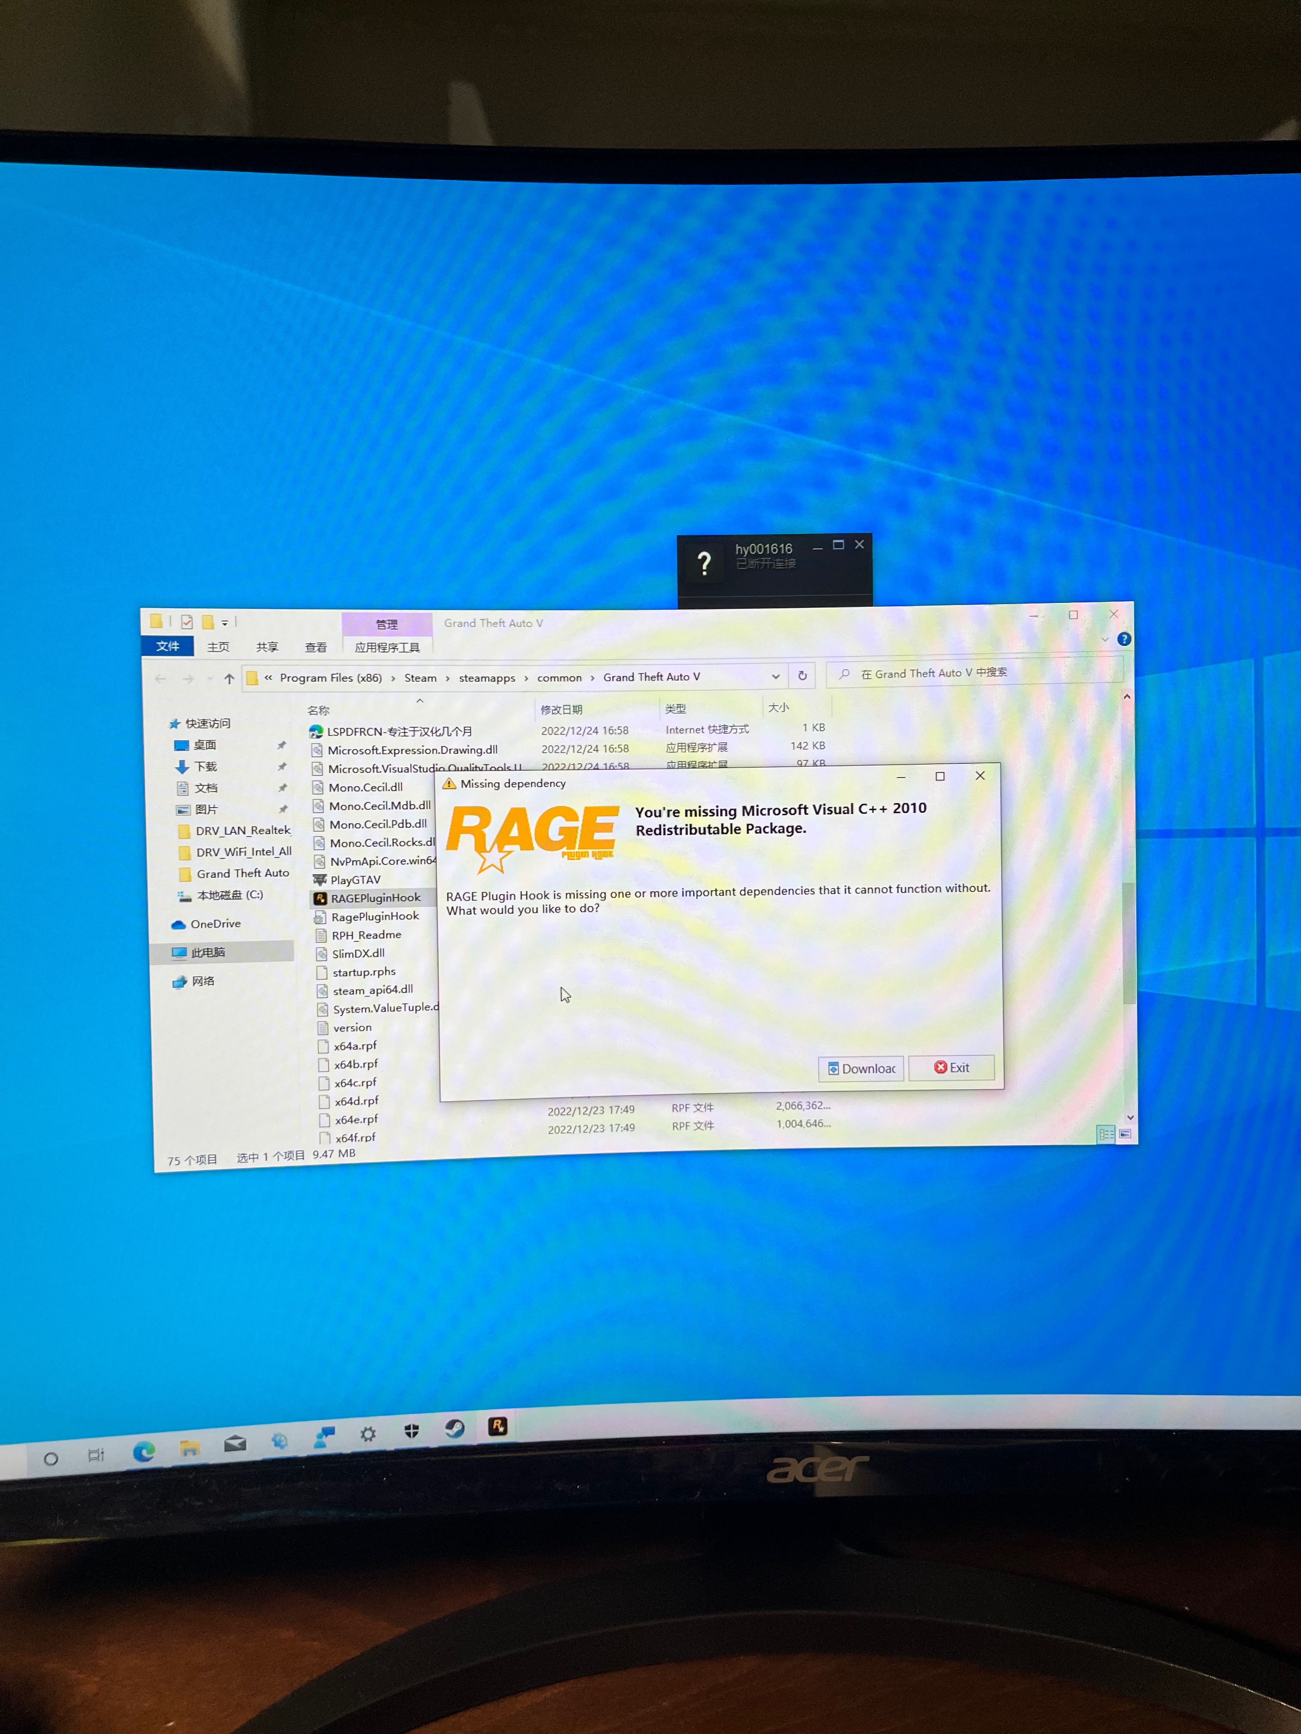Image resolution: width=1301 pixels, height=1734 pixels.
Task: Open the quick access toolbar customize dropdown
Action: [x=225, y=622]
